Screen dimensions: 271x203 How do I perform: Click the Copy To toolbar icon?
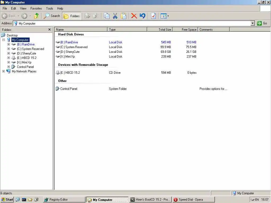click(x=96, y=16)
